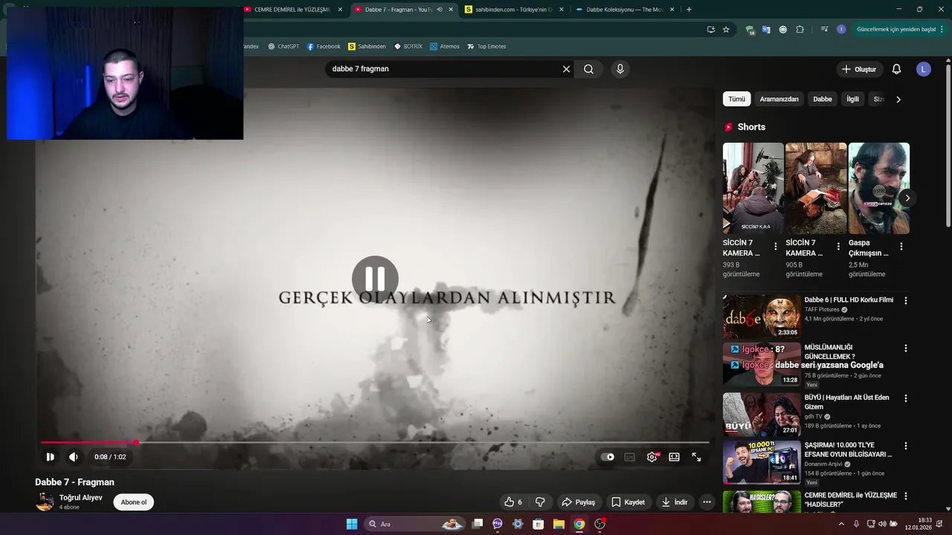Bookmark this page with the star
This screenshot has height=535, width=952.
(726, 30)
